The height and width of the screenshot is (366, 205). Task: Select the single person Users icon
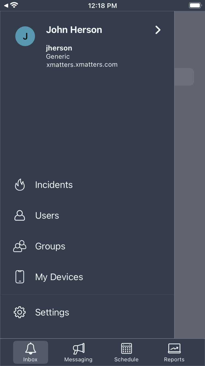pyautogui.click(x=20, y=216)
